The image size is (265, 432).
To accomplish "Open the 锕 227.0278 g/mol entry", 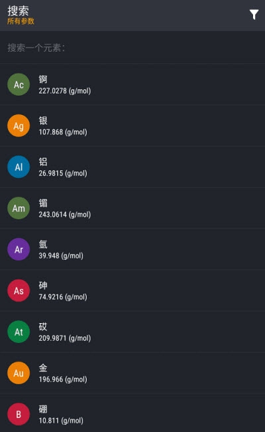I will pyautogui.click(x=132, y=84).
